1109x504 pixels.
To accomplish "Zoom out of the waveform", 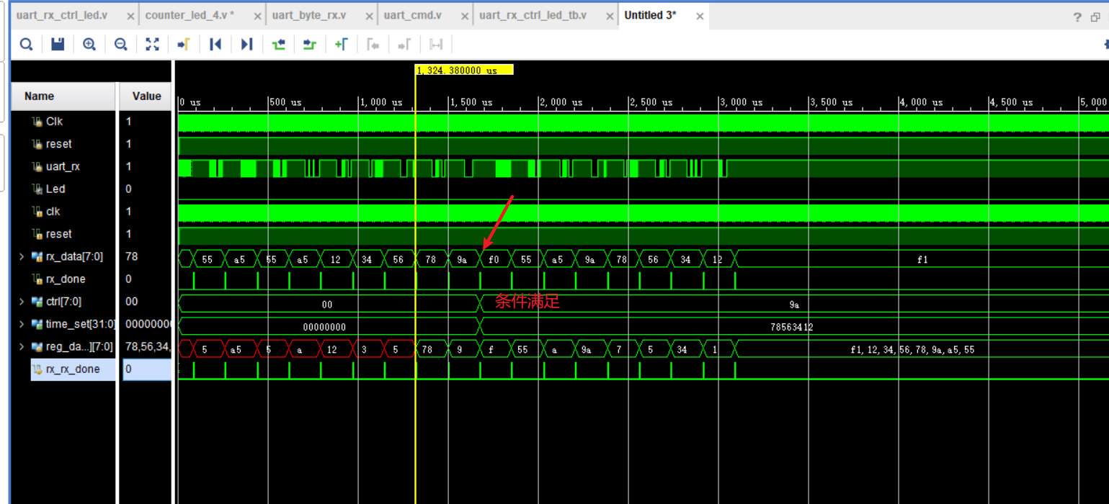I will tap(121, 45).
